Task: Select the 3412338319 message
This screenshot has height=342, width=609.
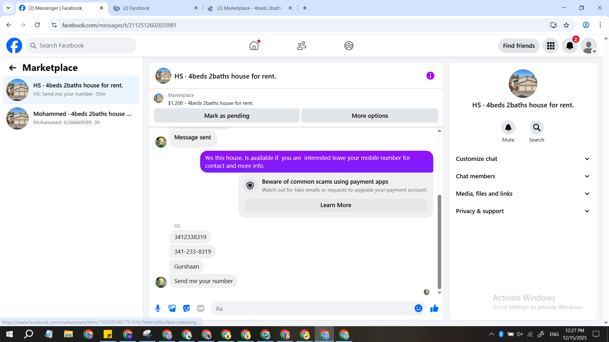Action: coord(190,237)
